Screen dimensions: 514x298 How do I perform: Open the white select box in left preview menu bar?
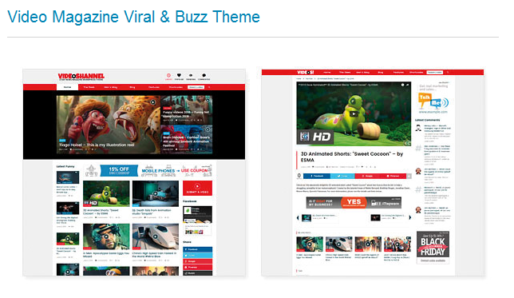pos(196,87)
